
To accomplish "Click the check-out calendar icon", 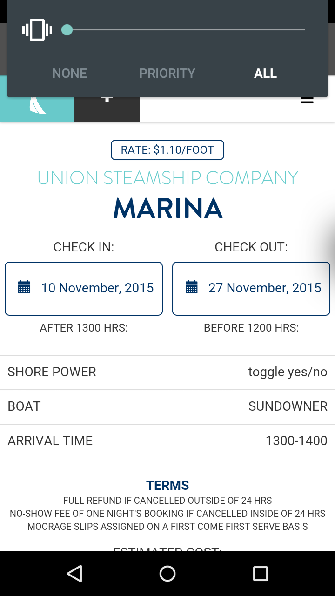I will (x=192, y=287).
